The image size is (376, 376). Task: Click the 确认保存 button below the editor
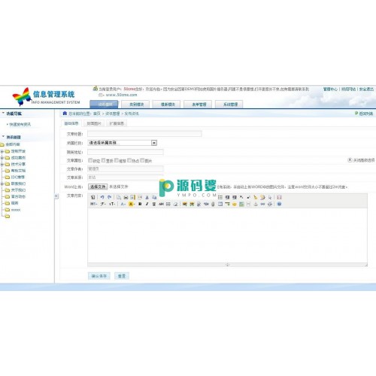click(x=99, y=276)
